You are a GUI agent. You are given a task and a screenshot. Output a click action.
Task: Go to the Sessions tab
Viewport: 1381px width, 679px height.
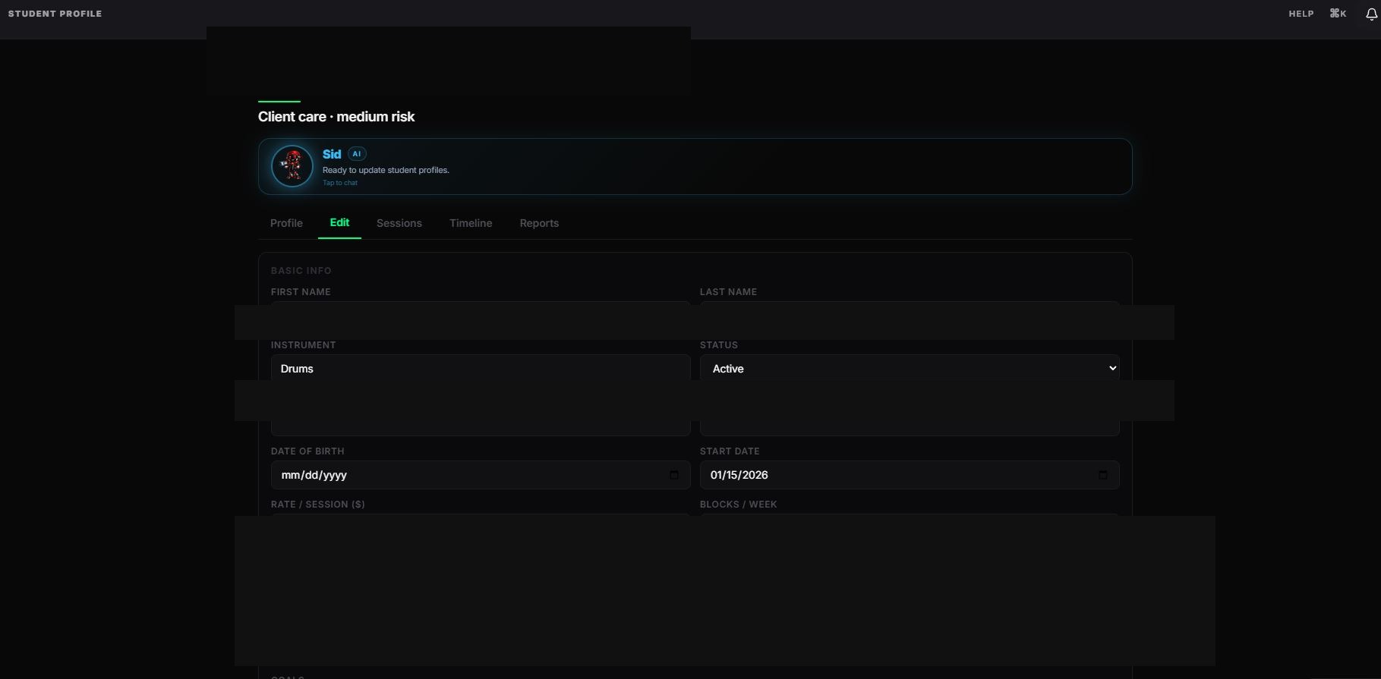tap(399, 223)
